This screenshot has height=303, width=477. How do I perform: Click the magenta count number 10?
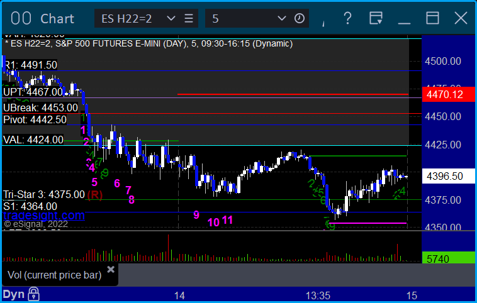coord(213,223)
